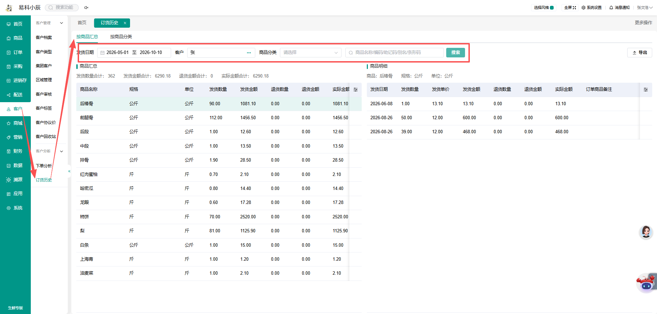Open column settings for 商品明细 table
Viewport: 657px width, 314px height.
pyautogui.click(x=646, y=90)
